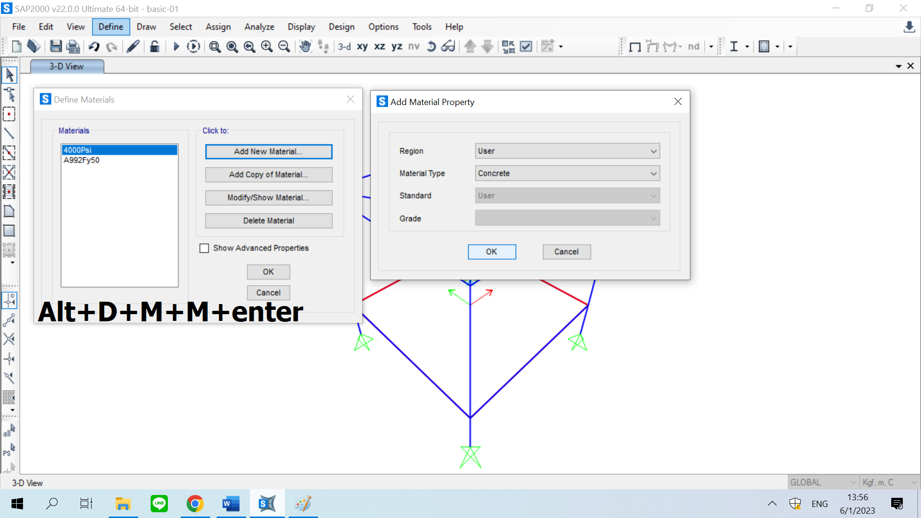Click the Undo arrow icon
The width and height of the screenshot is (921, 518).
94,47
